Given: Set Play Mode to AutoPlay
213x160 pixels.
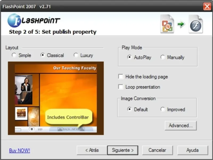Looking at the screenshot, I should [x=129, y=57].
